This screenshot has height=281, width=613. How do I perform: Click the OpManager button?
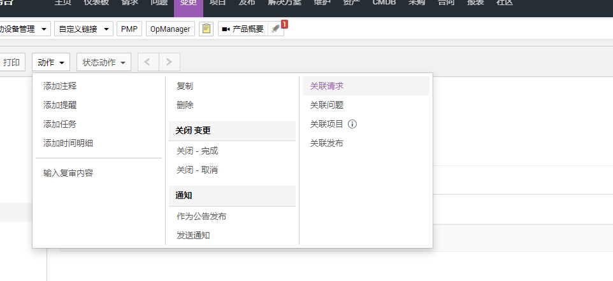pos(171,29)
